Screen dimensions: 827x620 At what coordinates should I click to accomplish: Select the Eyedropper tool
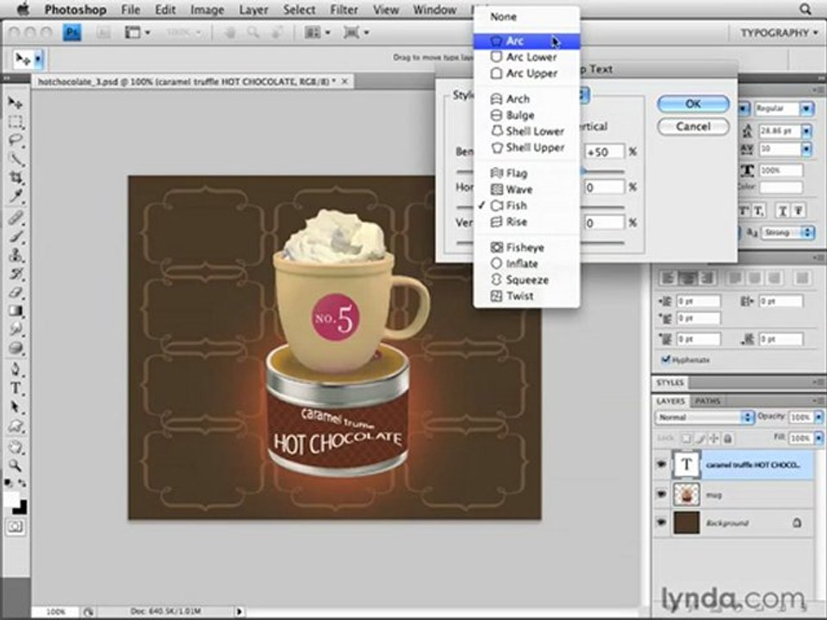tap(16, 196)
